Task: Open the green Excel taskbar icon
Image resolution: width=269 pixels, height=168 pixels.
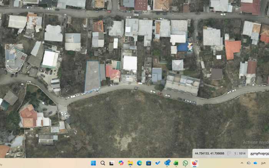Action: (x=176, y=163)
